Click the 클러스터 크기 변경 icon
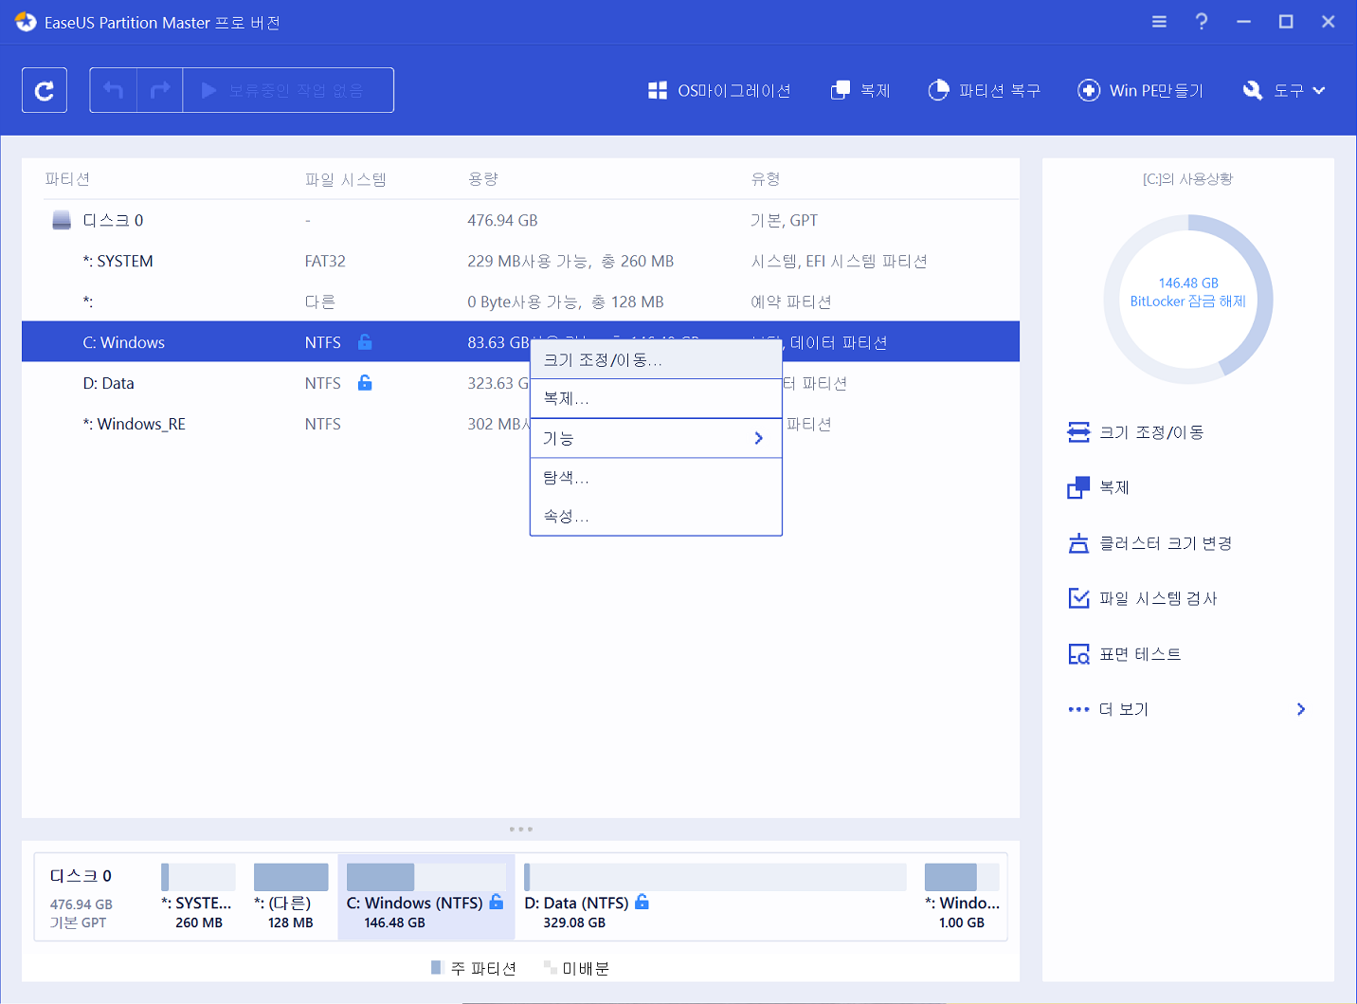 [1078, 543]
